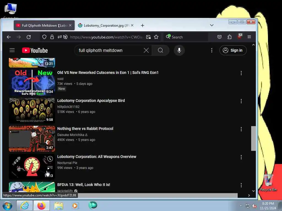This screenshot has height=211, width=282.
Task: Switch to the Lobotomy_Corporation.jpg tab
Action: point(106,26)
